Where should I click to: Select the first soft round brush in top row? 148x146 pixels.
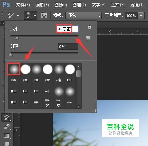[14, 69]
